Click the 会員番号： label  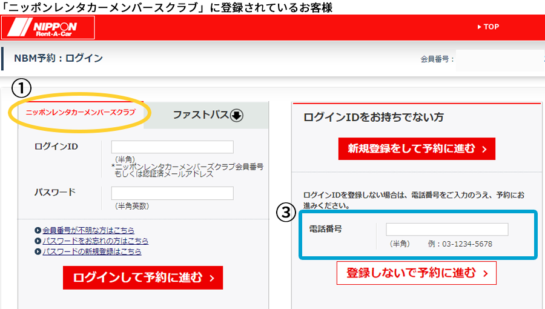(x=437, y=59)
